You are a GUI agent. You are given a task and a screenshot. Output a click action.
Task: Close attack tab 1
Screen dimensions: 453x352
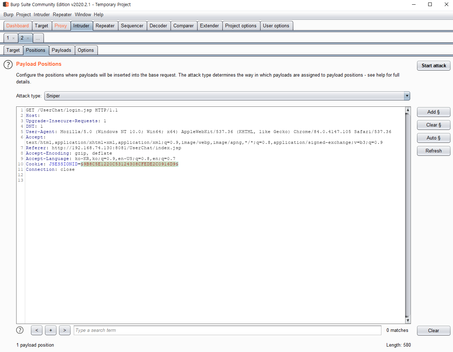pyautogui.click(x=14, y=38)
